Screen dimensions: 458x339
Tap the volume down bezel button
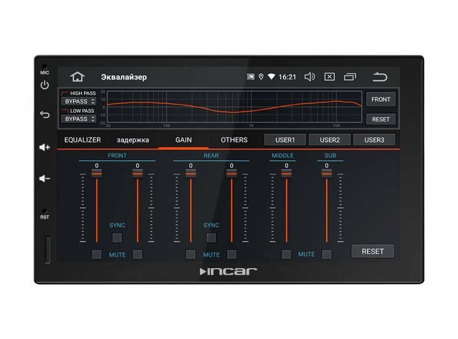point(44,178)
